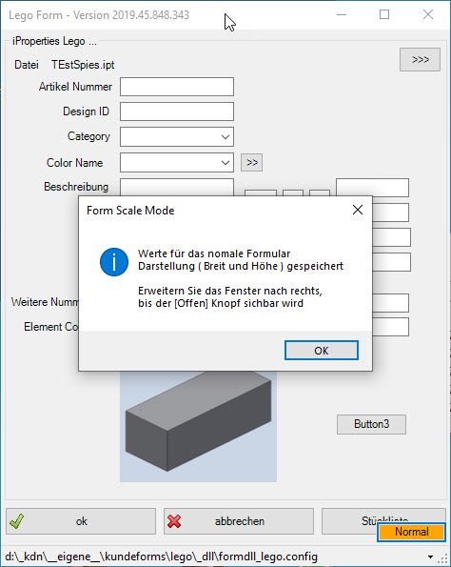This screenshot has height=567, width=451.
Task: Click the window resize grip corner
Action: [x=442, y=558]
